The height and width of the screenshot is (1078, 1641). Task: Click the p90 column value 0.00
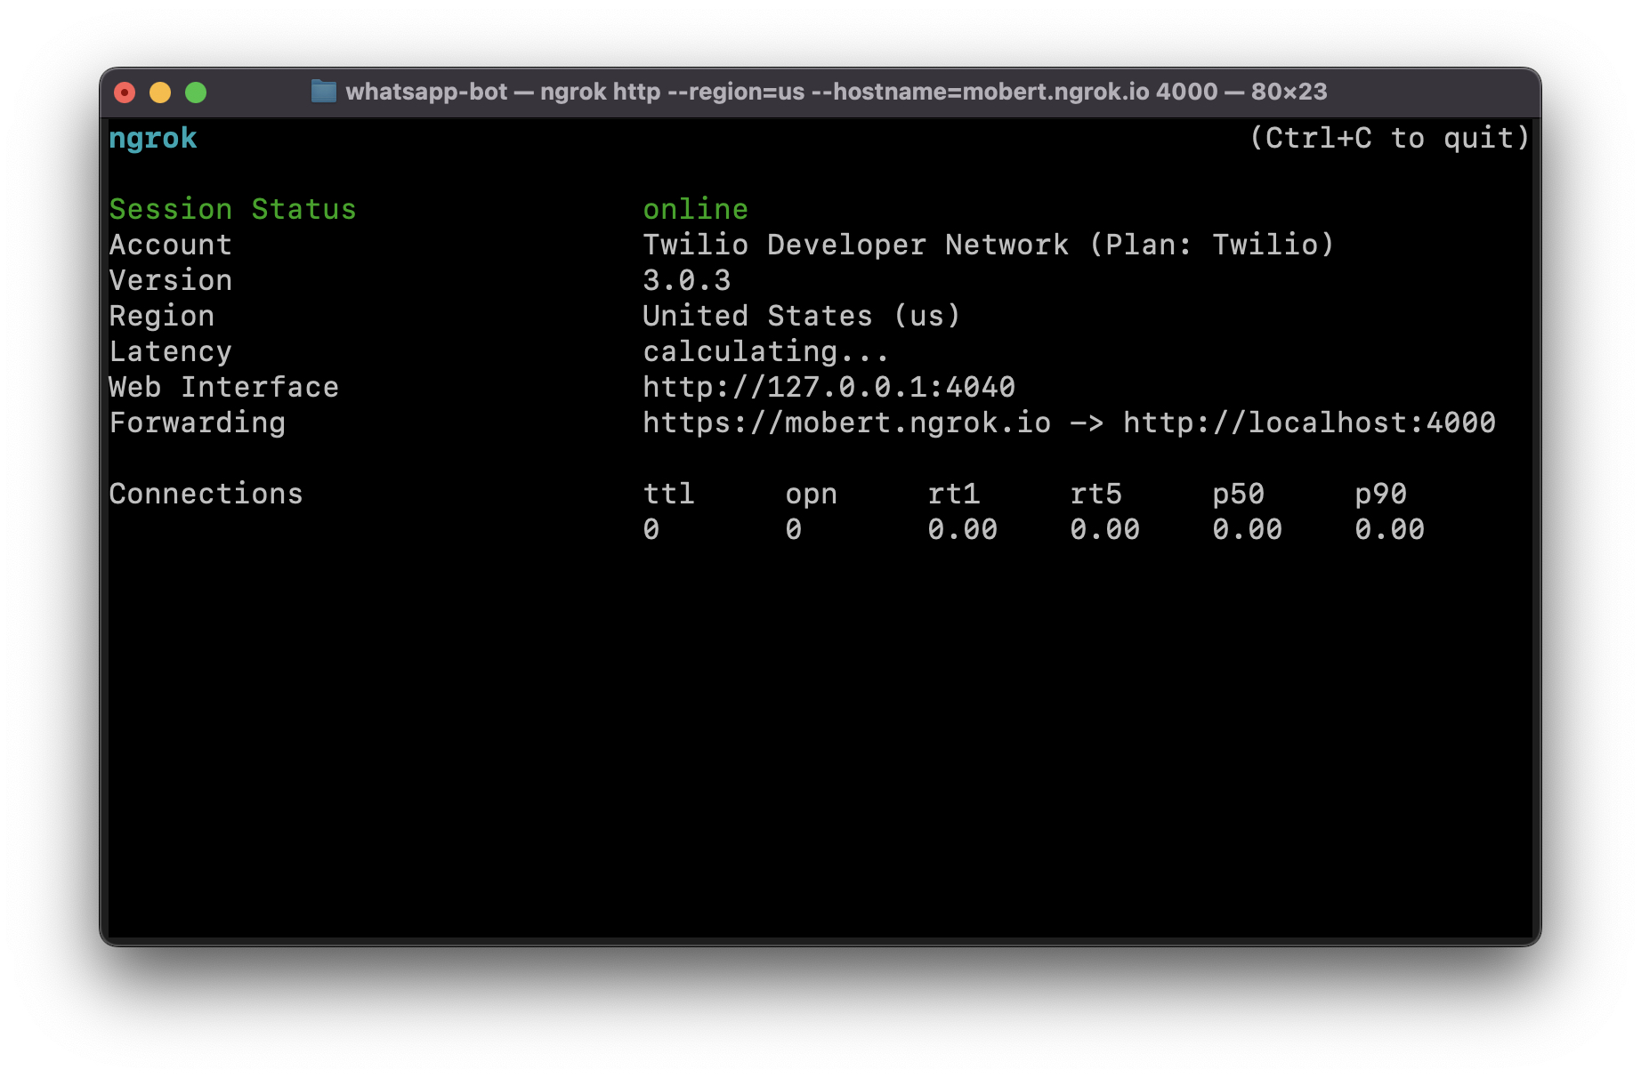coord(1389,530)
